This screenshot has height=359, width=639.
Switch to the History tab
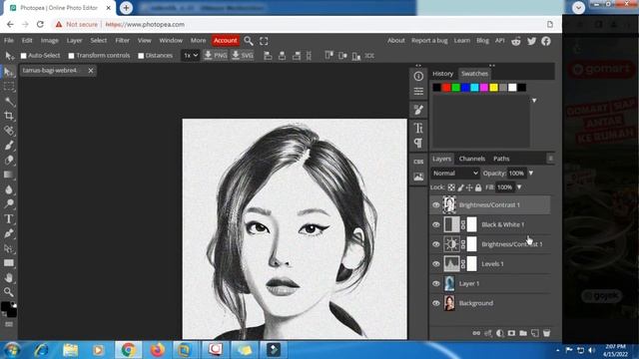[x=442, y=74]
